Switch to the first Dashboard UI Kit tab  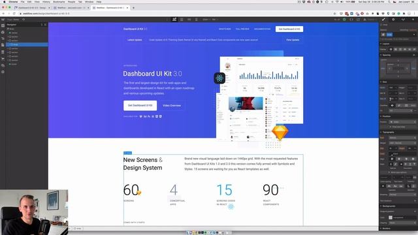(x=32, y=8)
